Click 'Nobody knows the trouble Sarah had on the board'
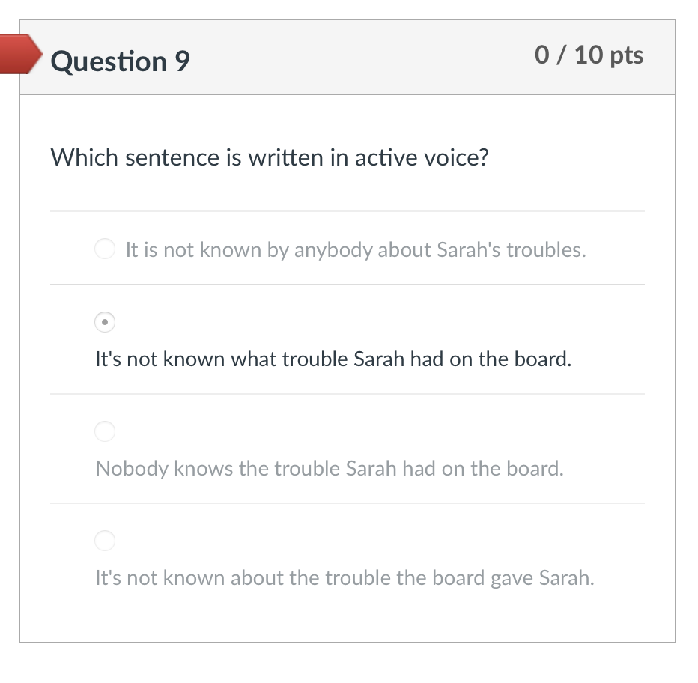 pos(330,468)
